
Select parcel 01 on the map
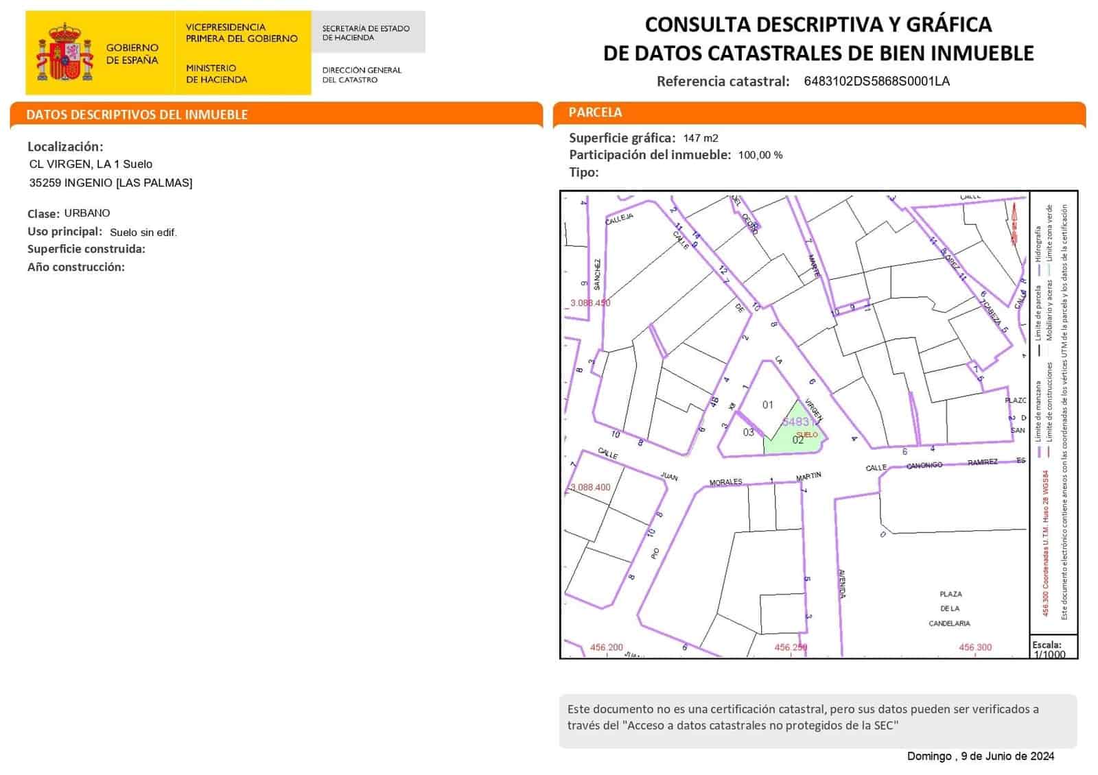[x=768, y=405]
